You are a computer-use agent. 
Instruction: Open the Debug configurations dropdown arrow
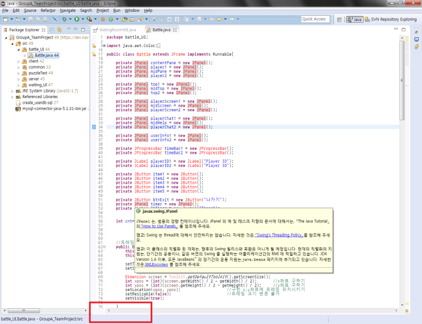pos(70,19)
